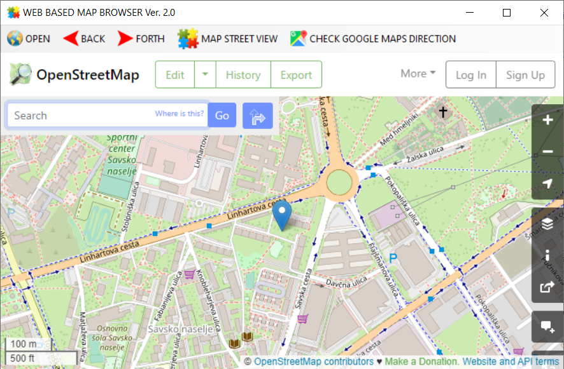Viewport: 564px width, 369px height.
Task: Open the map layers icon
Action: tap(547, 224)
